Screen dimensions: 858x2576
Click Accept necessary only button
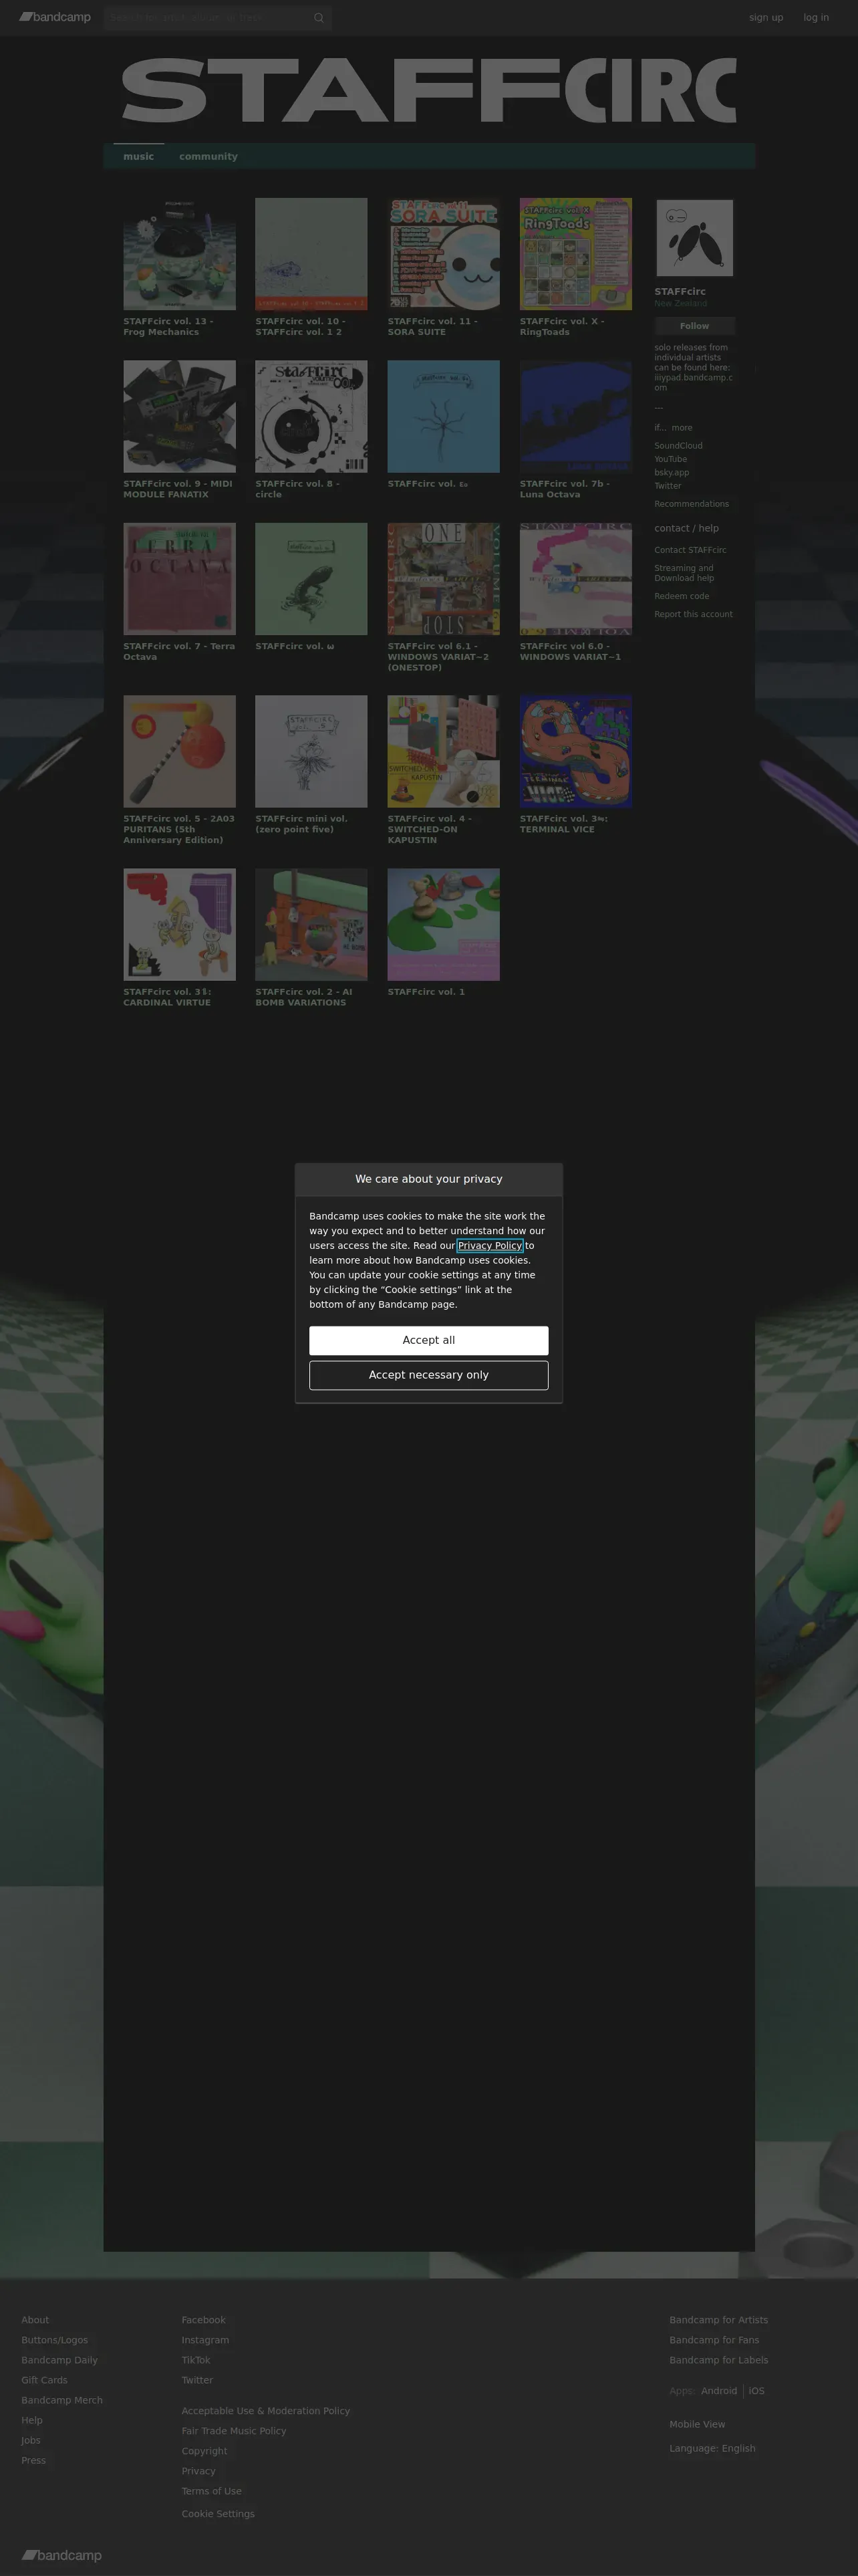tap(429, 1375)
